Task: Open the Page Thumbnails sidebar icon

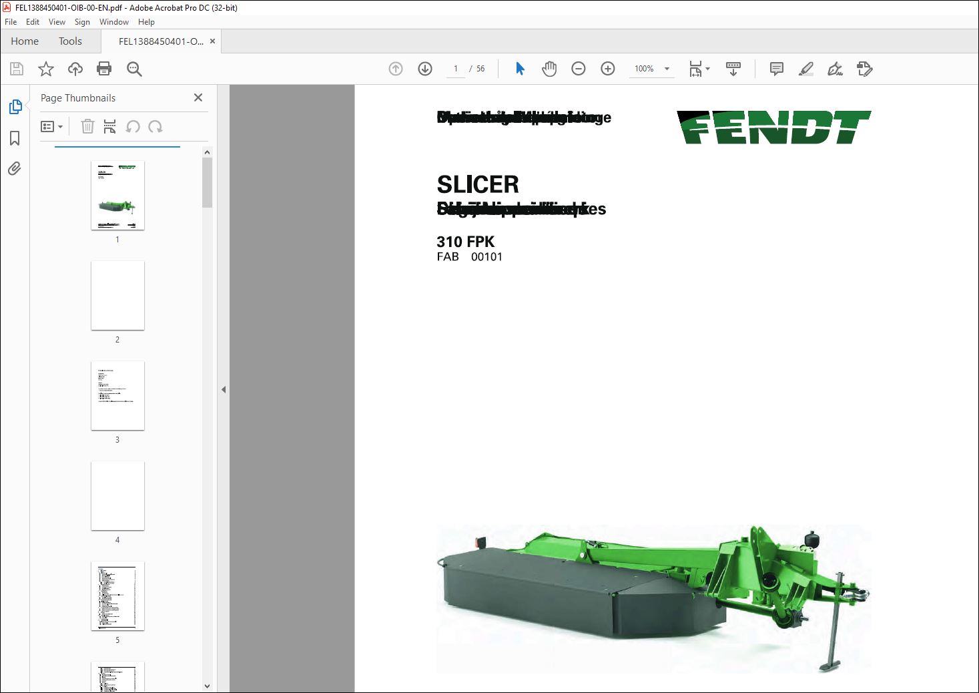Action: 15,107
